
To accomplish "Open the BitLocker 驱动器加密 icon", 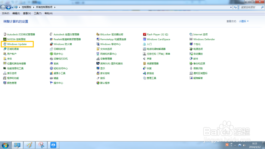I will pyautogui.click(x=98, y=34).
